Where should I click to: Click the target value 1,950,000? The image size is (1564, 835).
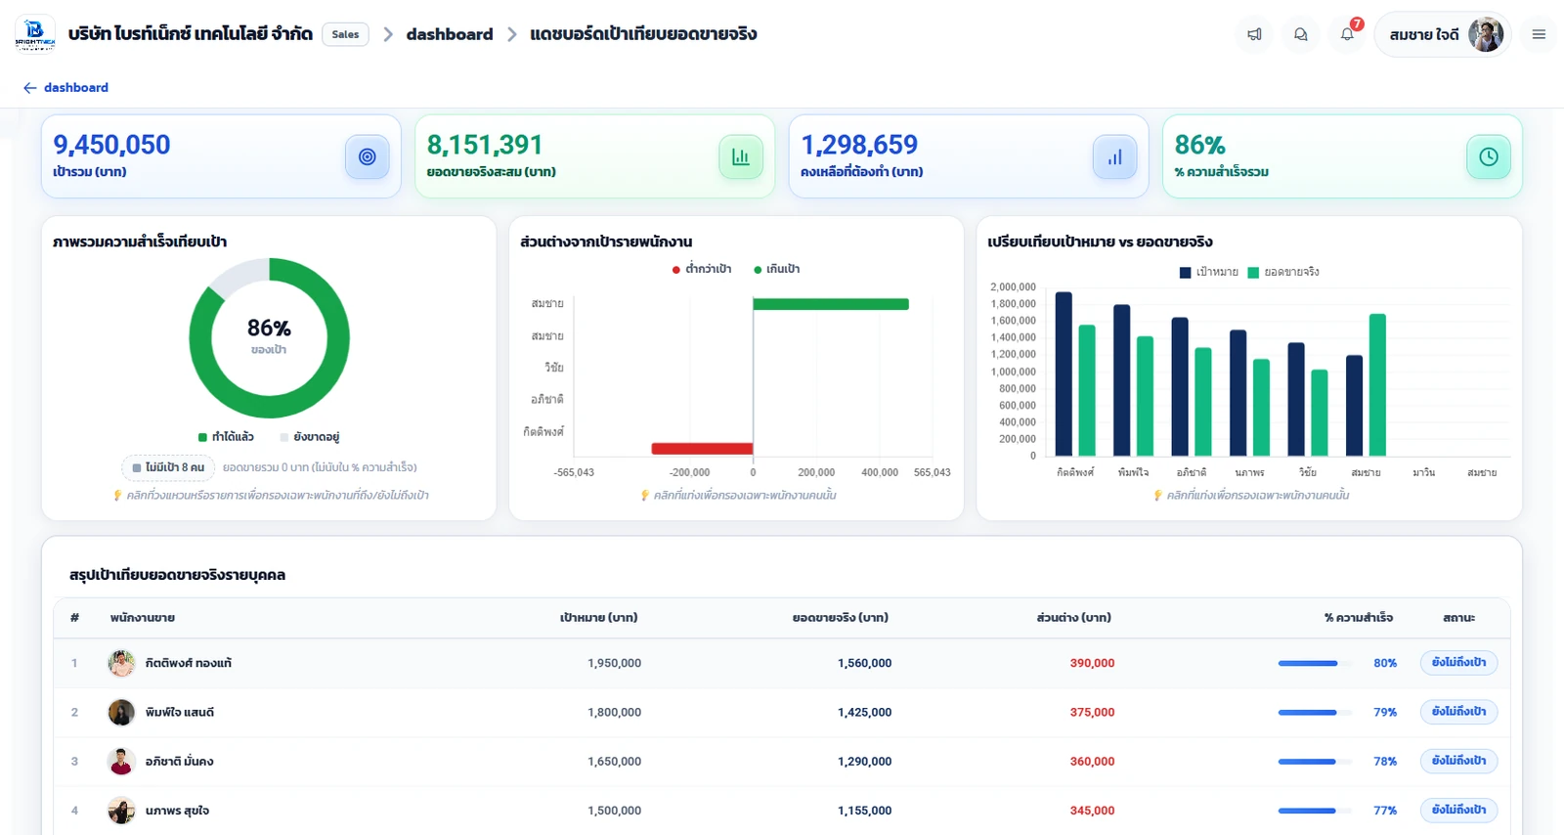614,663
